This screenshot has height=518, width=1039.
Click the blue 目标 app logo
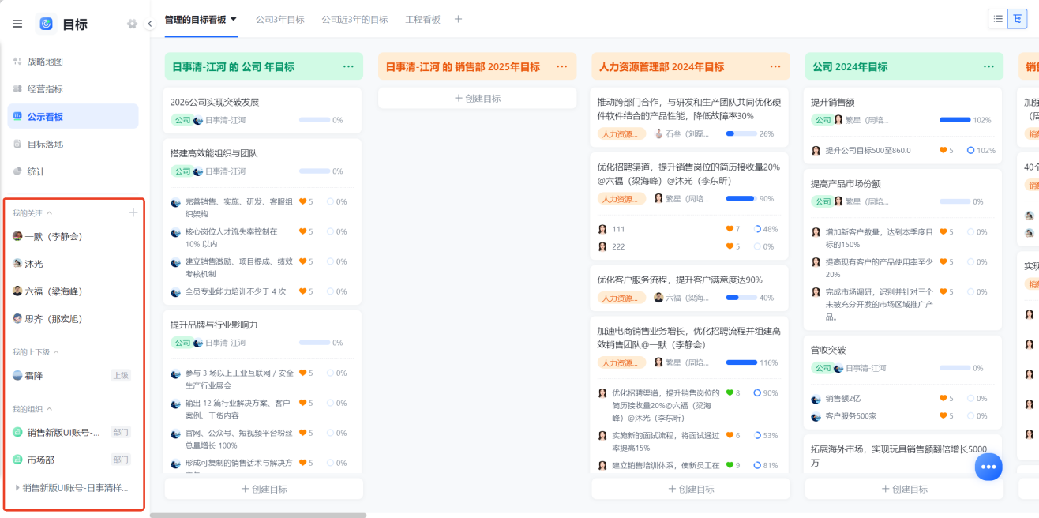pos(47,24)
